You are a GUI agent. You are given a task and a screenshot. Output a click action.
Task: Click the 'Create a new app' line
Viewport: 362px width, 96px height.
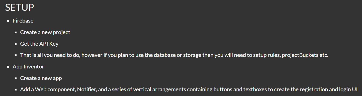(41, 78)
